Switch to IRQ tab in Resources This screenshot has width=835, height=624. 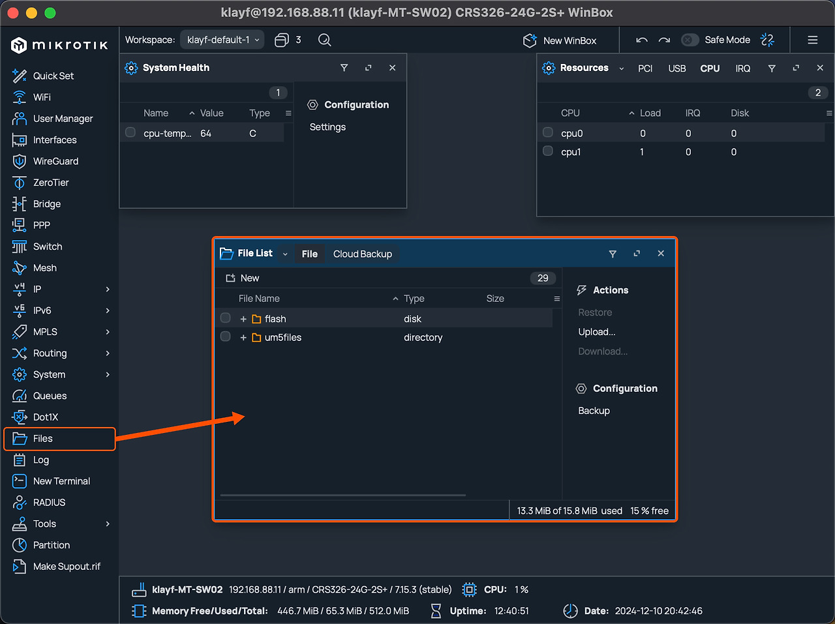[743, 68]
